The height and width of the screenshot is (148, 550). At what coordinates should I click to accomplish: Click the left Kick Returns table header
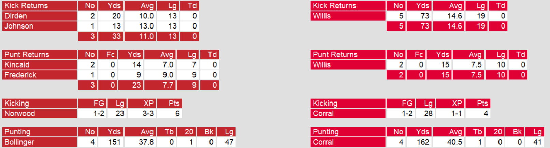point(26,6)
